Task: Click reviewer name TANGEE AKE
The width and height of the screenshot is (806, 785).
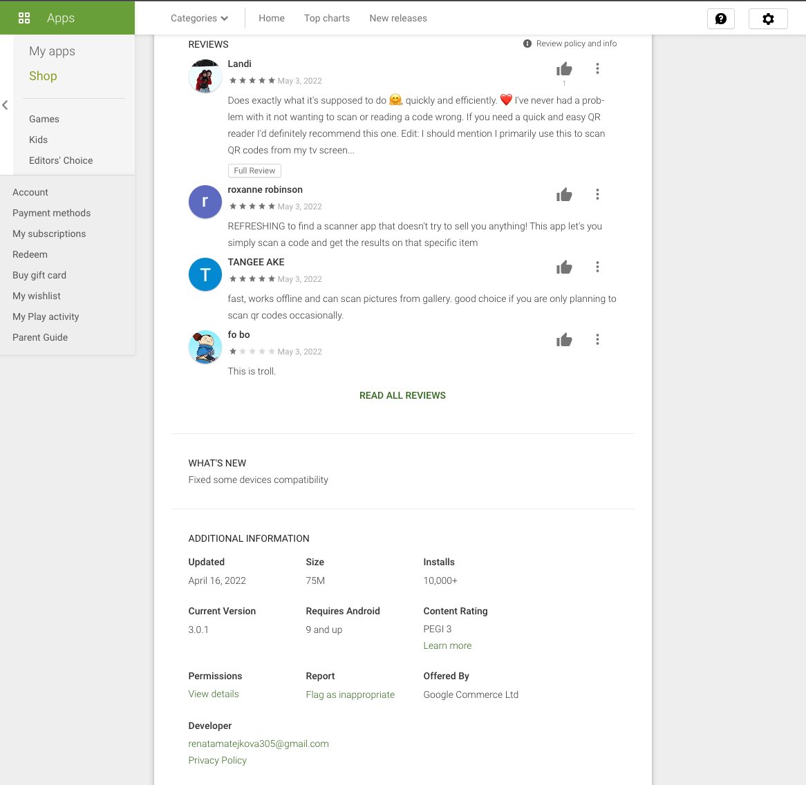Action: coord(256,262)
